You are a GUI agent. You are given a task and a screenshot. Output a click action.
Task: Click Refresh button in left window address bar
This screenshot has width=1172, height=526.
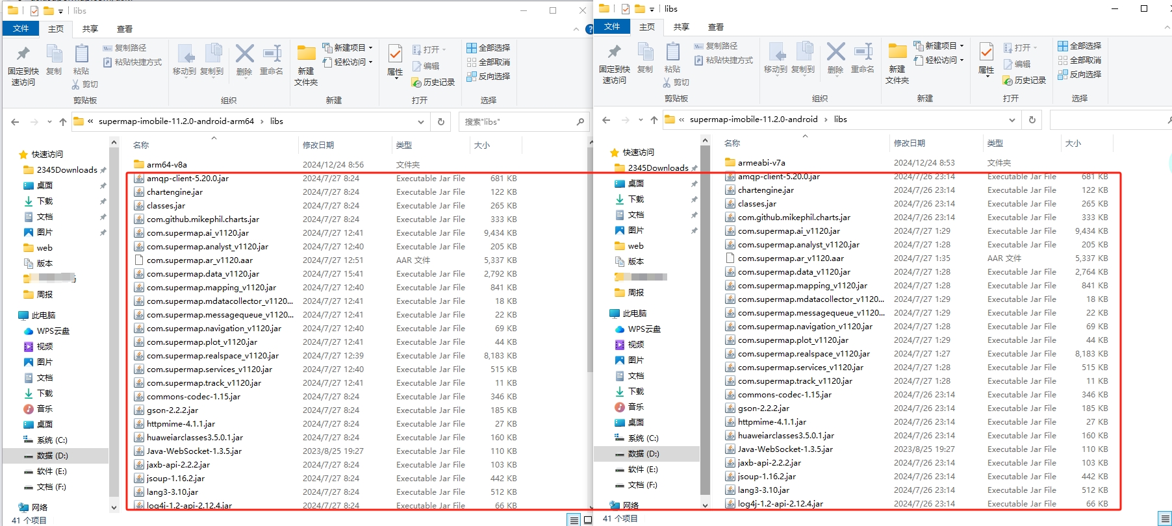tap(441, 121)
